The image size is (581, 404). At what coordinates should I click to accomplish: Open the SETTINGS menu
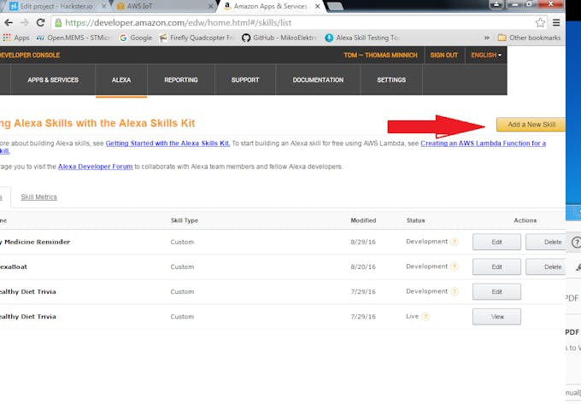[x=391, y=79]
